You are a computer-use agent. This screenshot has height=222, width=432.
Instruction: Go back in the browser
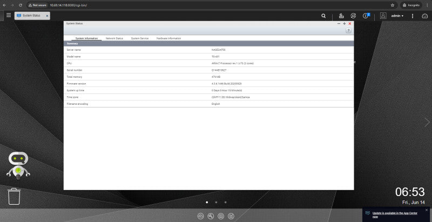click(4, 5)
